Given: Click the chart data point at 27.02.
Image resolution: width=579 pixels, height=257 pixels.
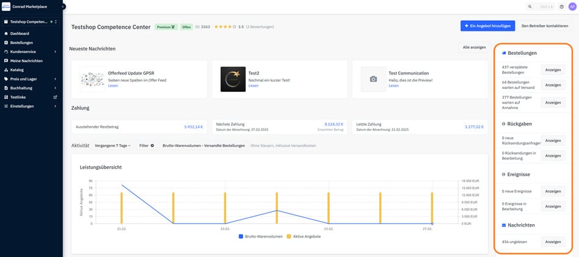Looking at the screenshot, I should point(432,224).
